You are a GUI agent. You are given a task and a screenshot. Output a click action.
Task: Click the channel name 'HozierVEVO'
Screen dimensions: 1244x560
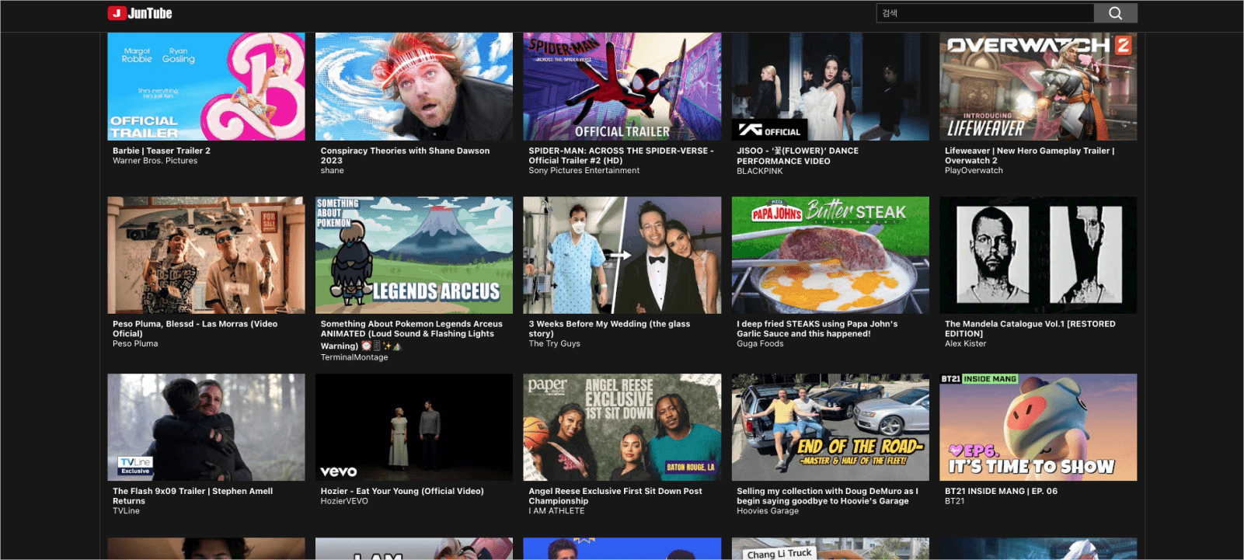[x=344, y=501]
